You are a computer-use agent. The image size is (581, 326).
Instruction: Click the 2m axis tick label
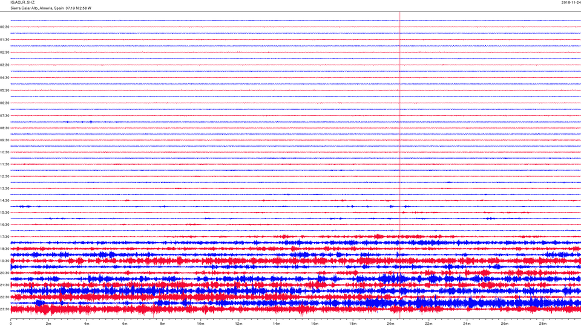click(48, 324)
